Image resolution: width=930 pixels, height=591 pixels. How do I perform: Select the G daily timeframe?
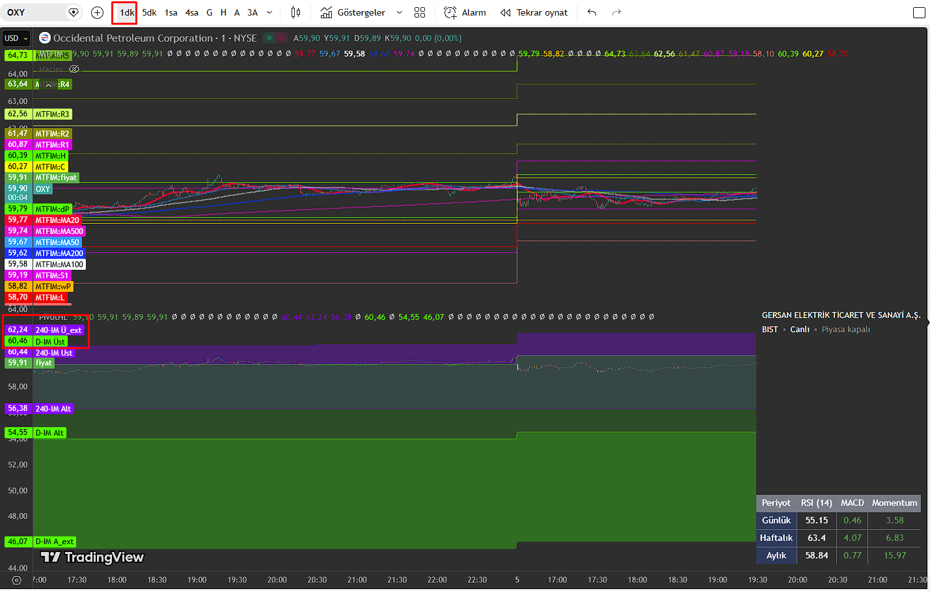click(210, 12)
